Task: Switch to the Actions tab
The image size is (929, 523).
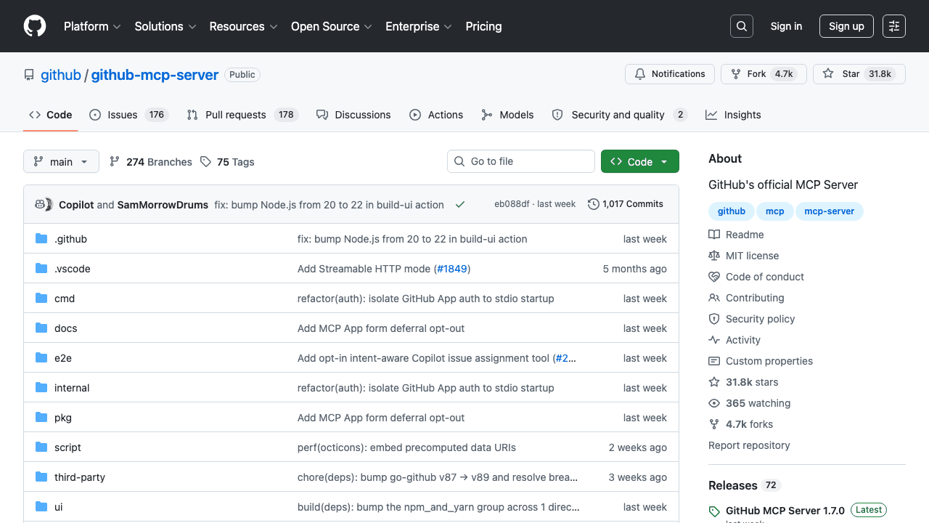Action: 436,115
